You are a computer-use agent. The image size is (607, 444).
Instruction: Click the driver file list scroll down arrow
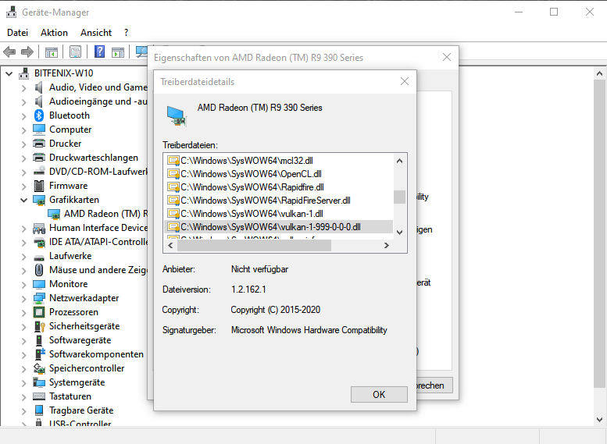399,233
